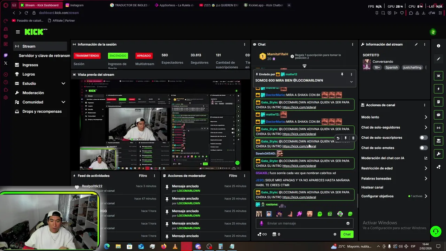
Task: Open Moderación del chat con IA
Action: pyautogui.click(x=394, y=158)
